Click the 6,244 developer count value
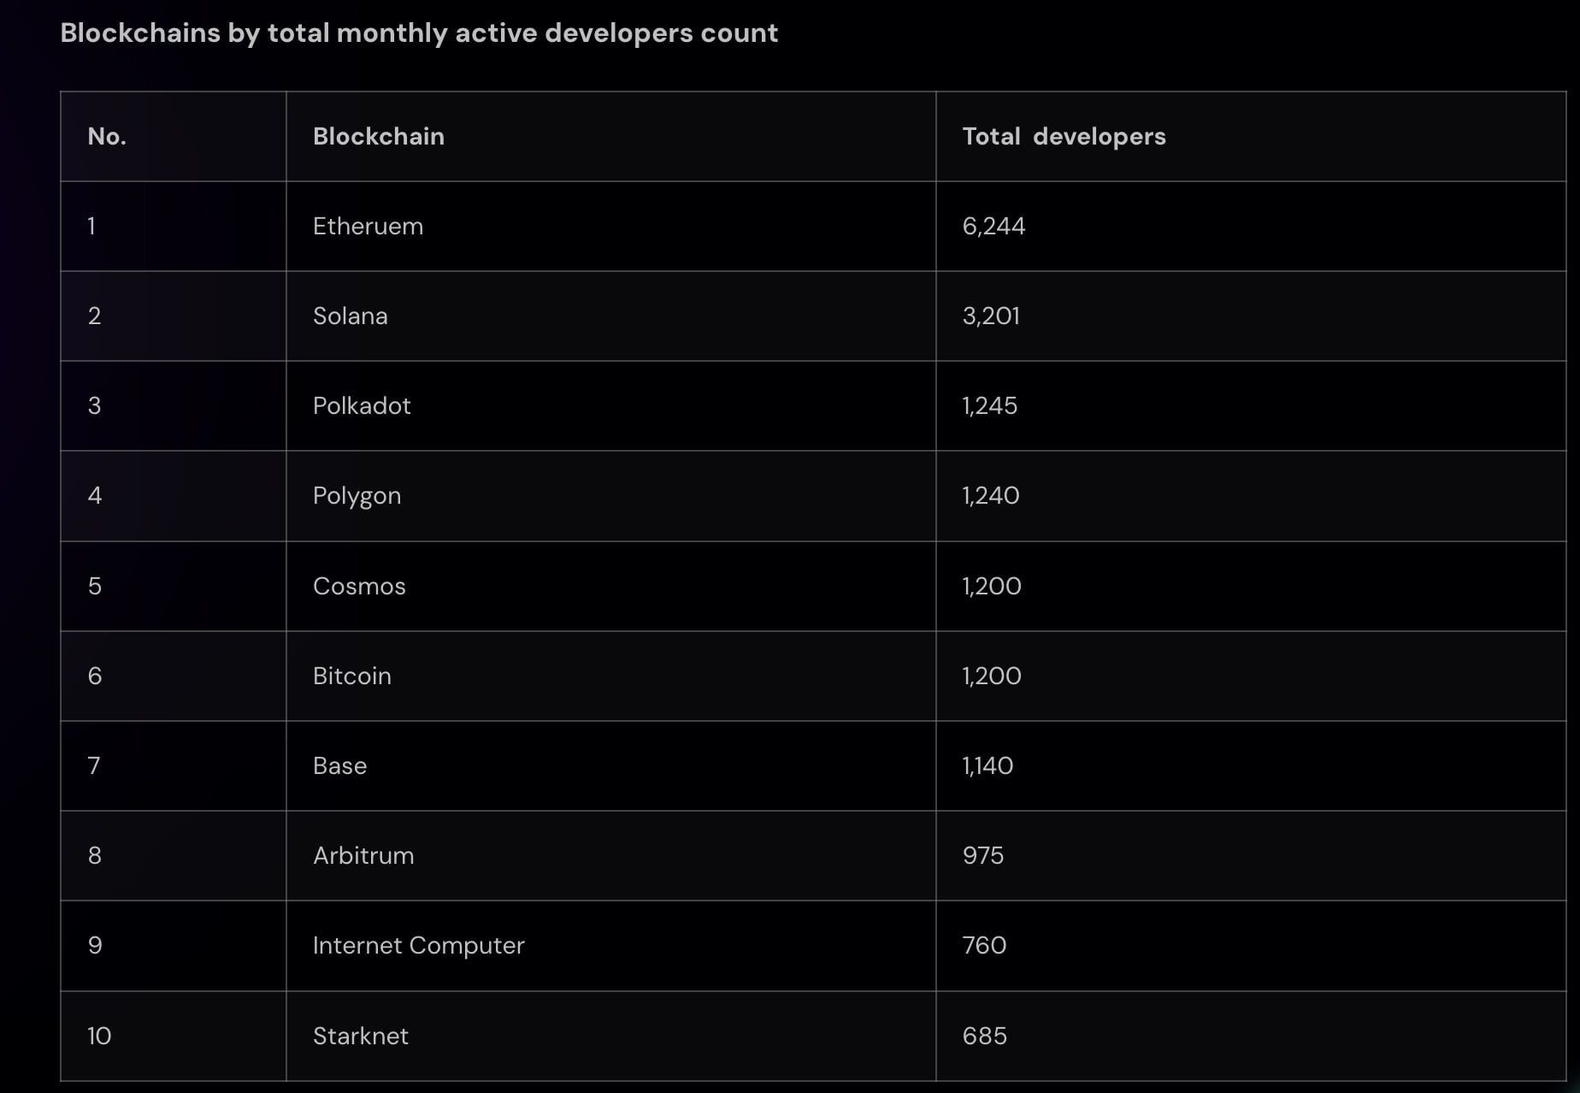This screenshot has height=1093, width=1580. click(x=993, y=227)
